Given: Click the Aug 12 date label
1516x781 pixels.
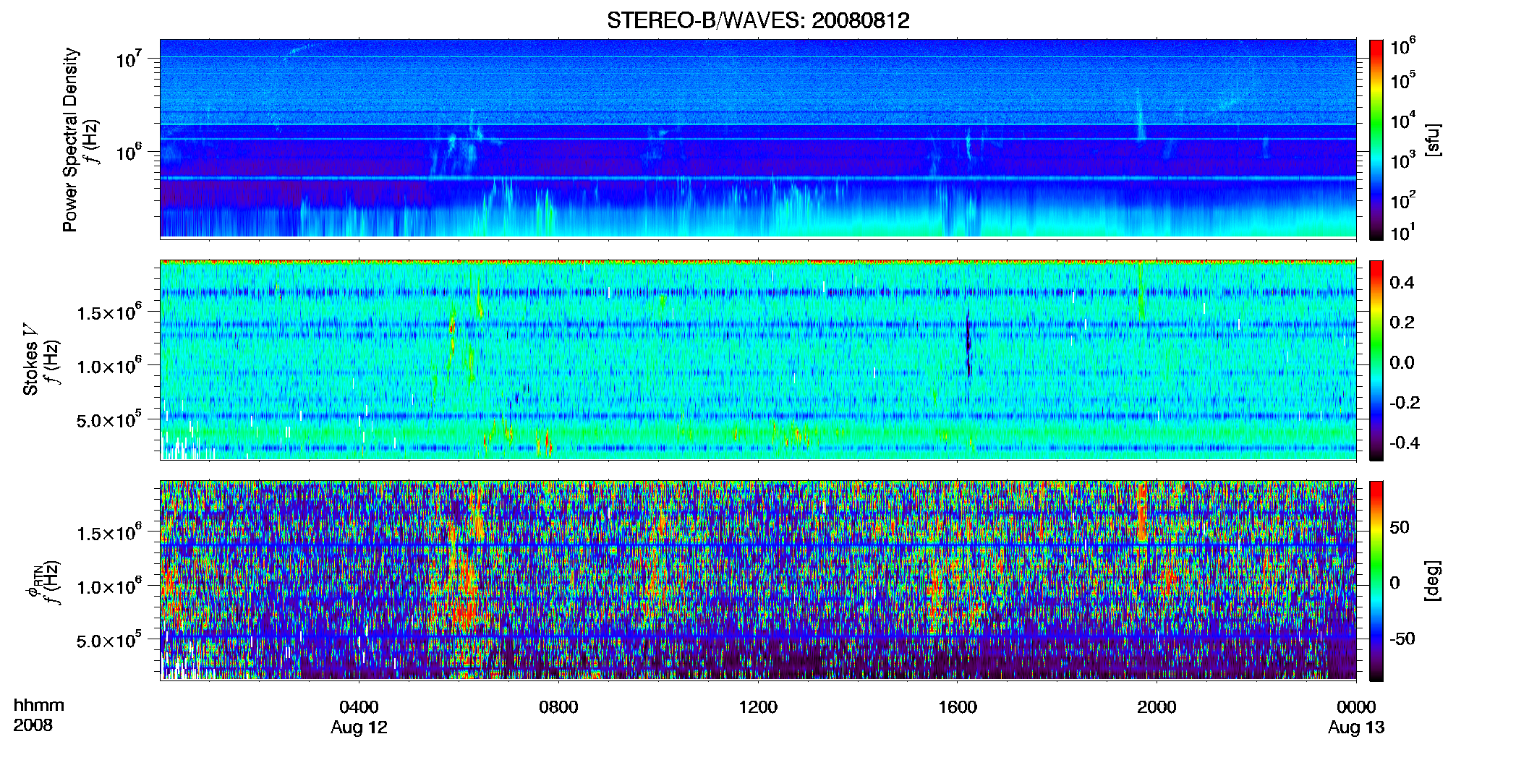Looking at the screenshot, I should coord(359,727).
